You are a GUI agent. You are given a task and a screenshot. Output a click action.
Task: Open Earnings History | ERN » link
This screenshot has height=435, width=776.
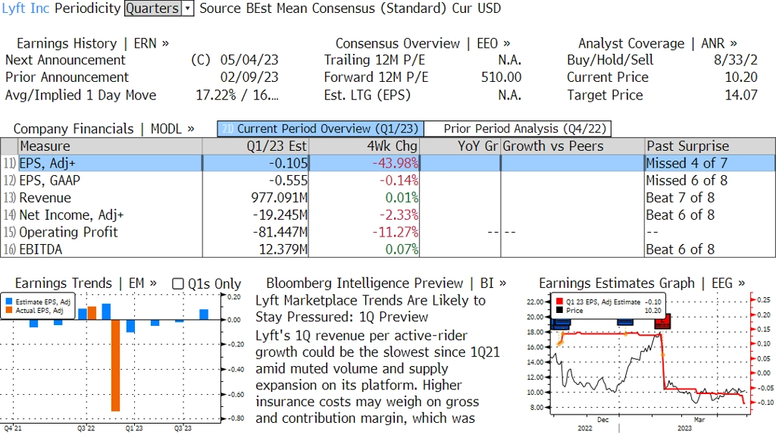92,43
